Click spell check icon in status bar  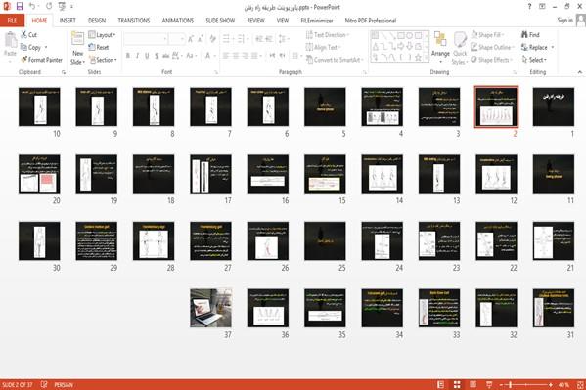pyautogui.click(x=44, y=384)
